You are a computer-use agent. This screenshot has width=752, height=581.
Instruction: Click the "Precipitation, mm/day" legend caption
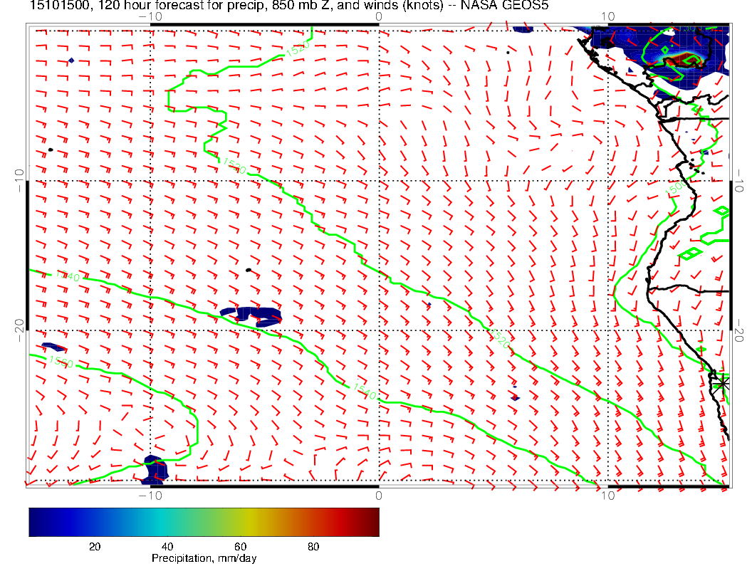[x=204, y=558]
